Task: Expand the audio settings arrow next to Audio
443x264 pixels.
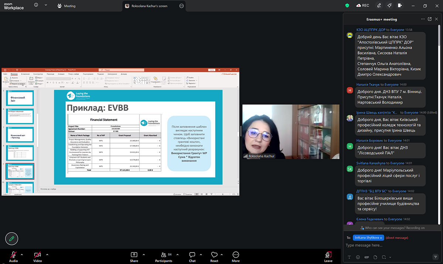Action: 22,255
